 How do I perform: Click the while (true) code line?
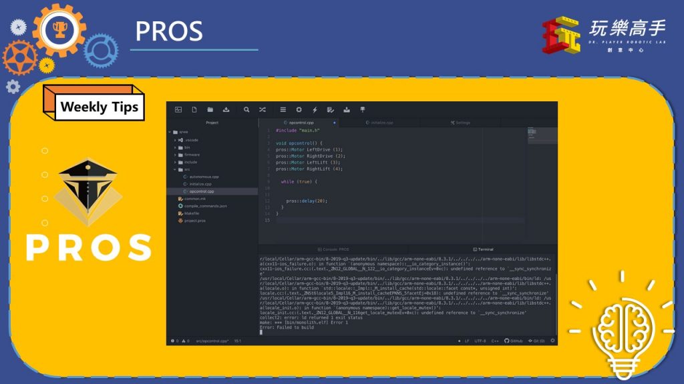(x=299, y=182)
